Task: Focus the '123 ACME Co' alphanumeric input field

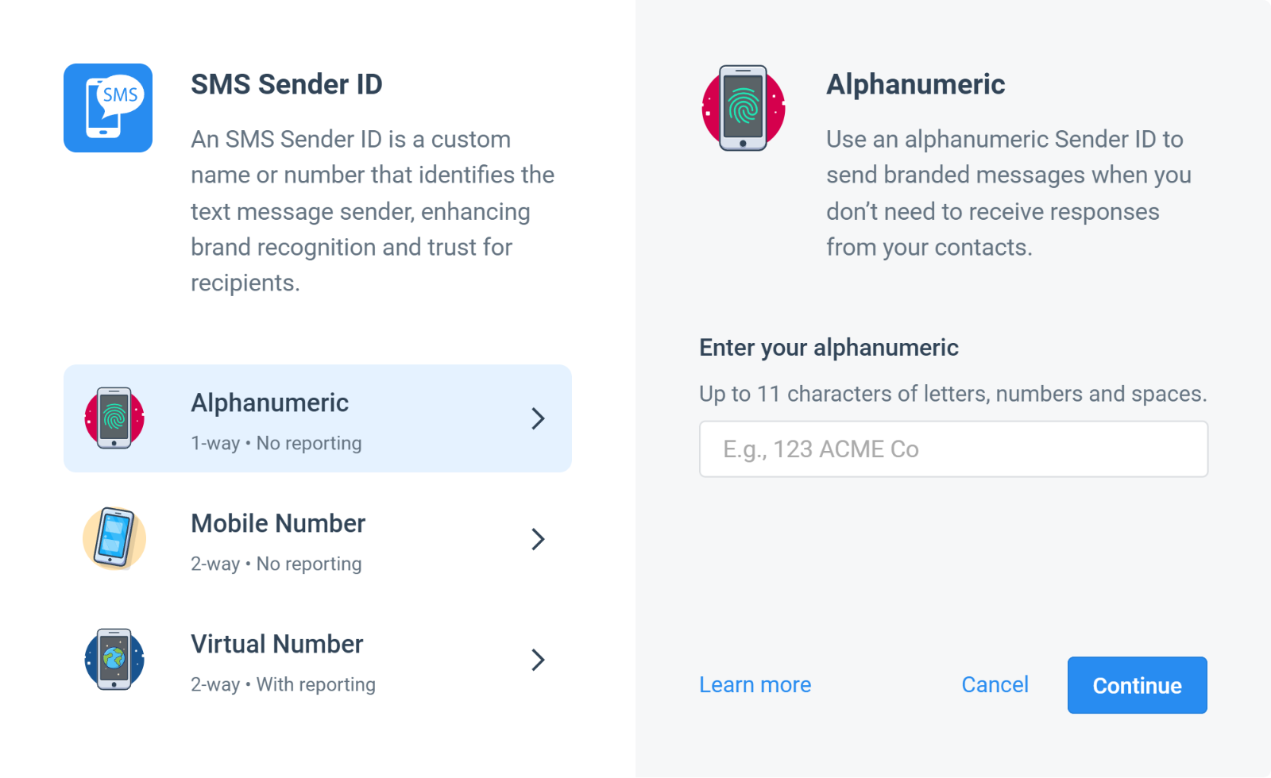Action: (x=953, y=449)
